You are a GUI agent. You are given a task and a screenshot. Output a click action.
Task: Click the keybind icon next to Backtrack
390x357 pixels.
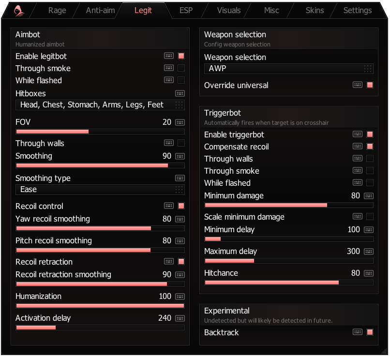357,332
